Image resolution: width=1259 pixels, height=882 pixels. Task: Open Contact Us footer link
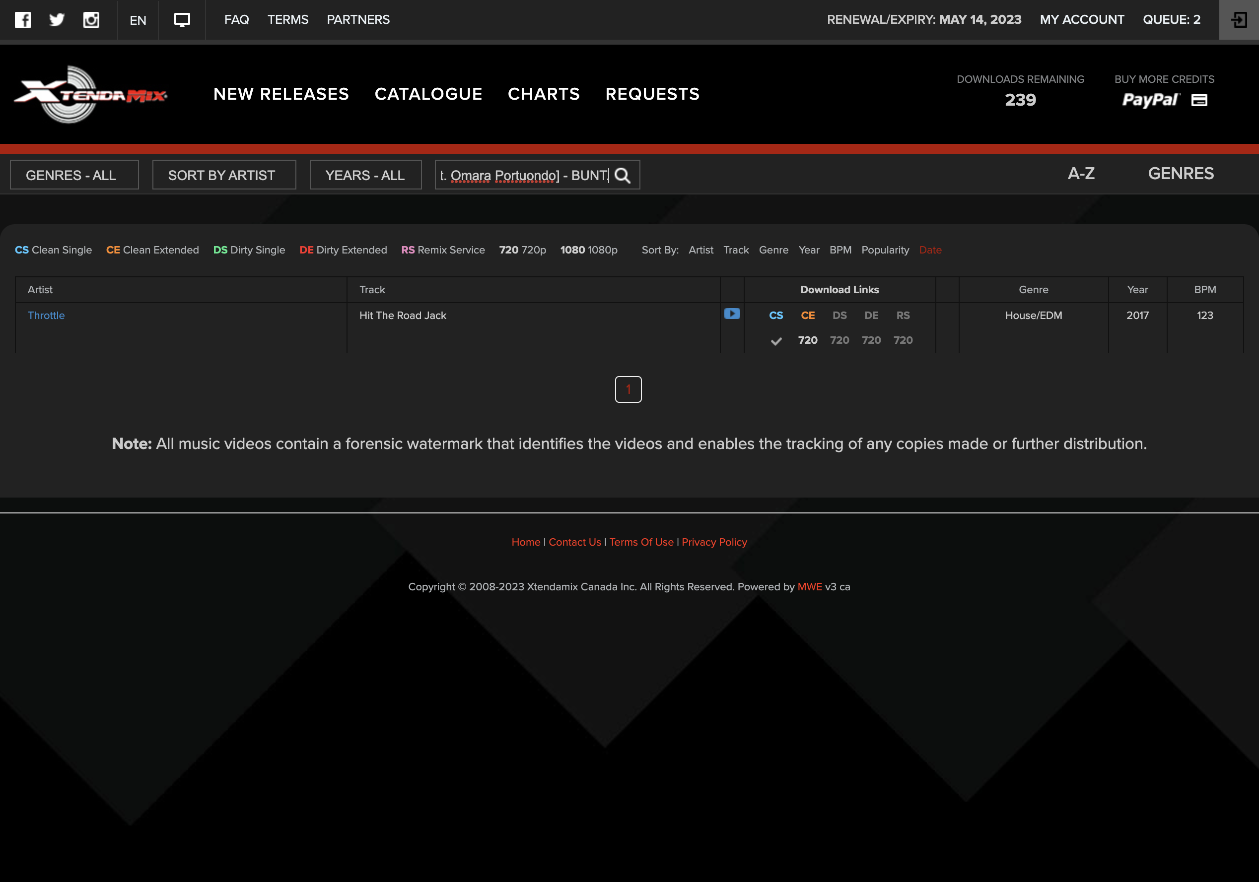(575, 542)
